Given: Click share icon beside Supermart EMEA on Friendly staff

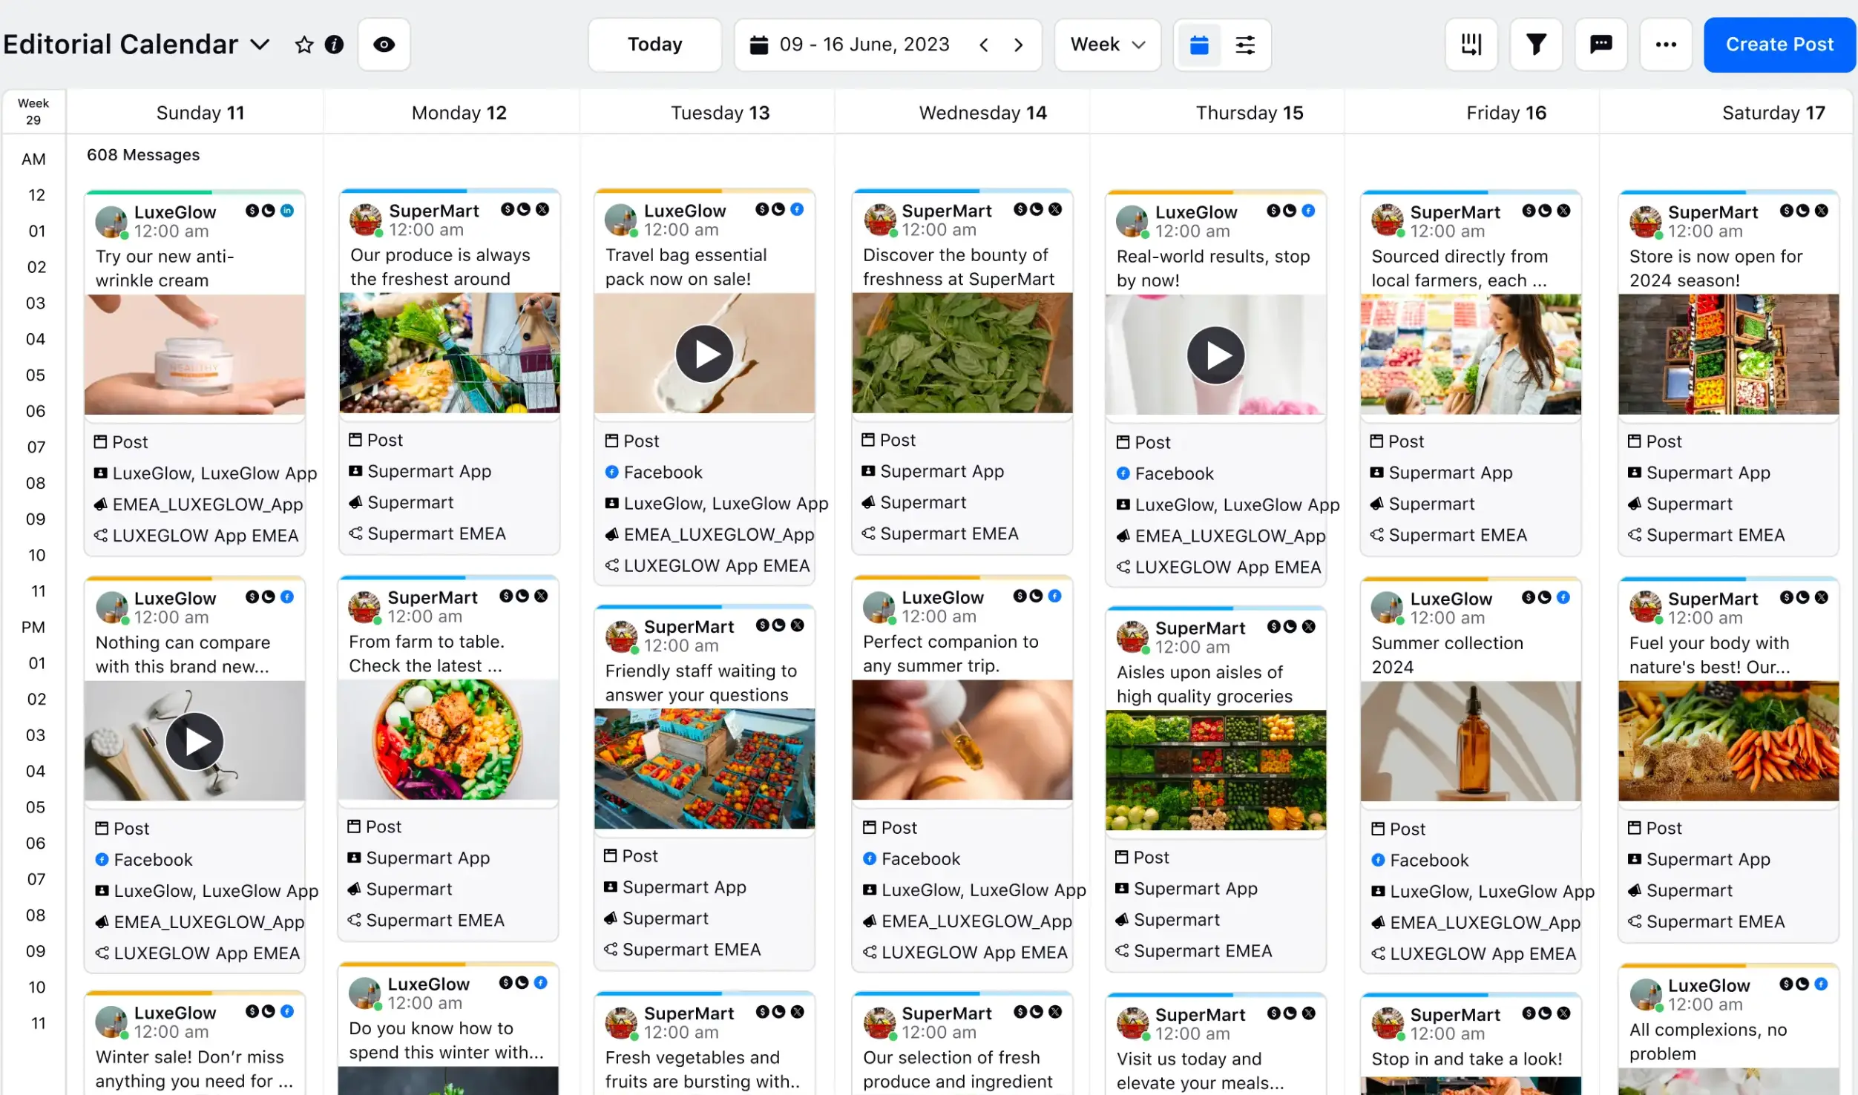Looking at the screenshot, I should (x=611, y=950).
